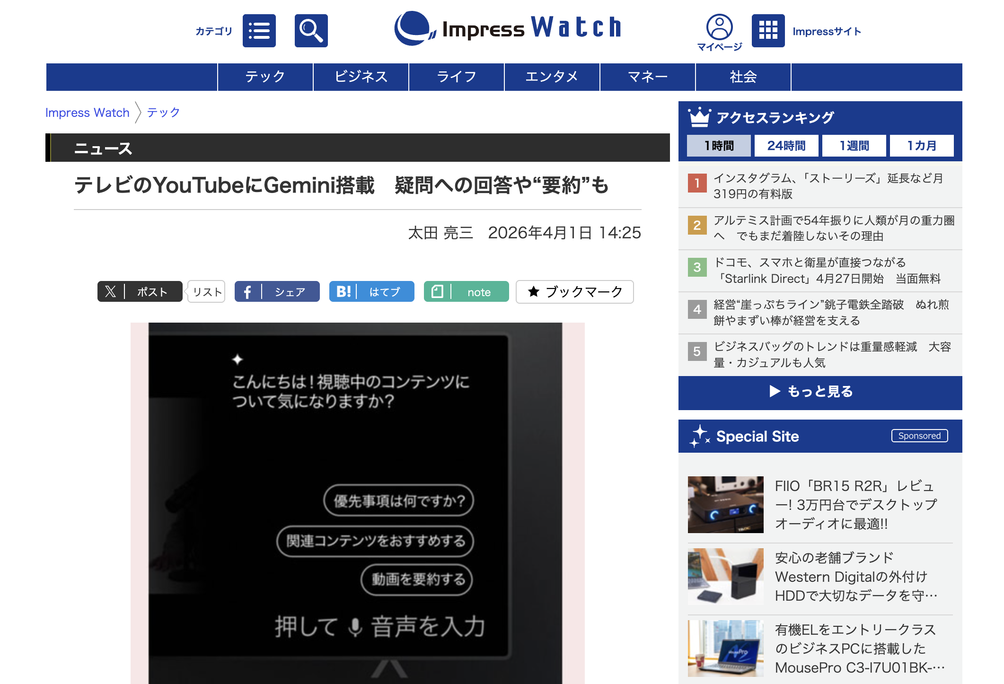Switch ranking to 1カ月 tab
Image resolution: width=1004 pixels, height=684 pixels.
tap(922, 146)
